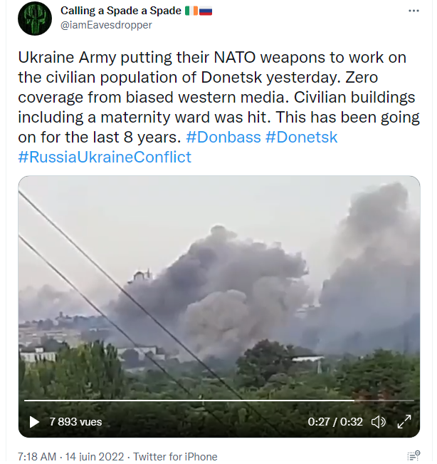
Task: Click the 0:27 / 0:32 time display
Action: [335, 422]
